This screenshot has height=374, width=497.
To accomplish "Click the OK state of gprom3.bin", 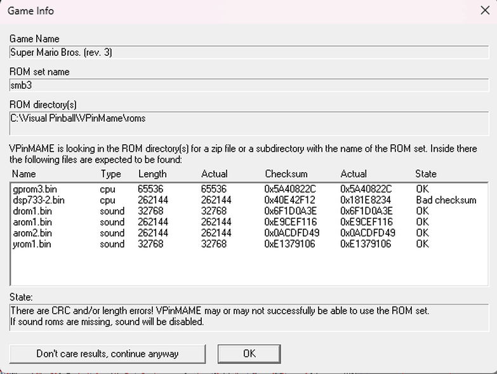I will pos(423,189).
